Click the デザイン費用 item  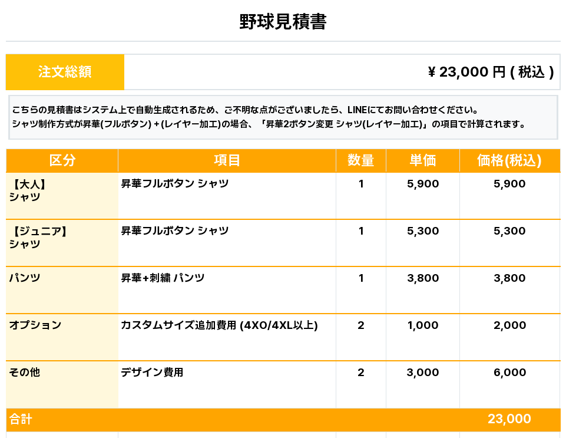pyautogui.click(x=152, y=373)
